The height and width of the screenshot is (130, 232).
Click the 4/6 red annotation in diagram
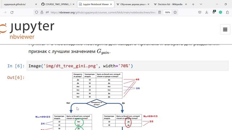click(137, 79)
